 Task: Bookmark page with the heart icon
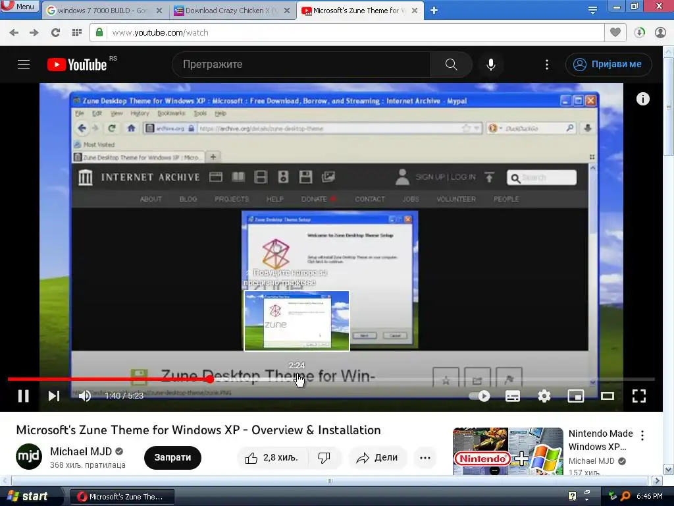(615, 32)
